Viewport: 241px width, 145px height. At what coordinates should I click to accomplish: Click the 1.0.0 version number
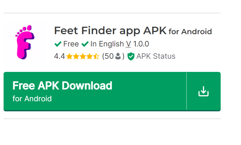coord(141,44)
